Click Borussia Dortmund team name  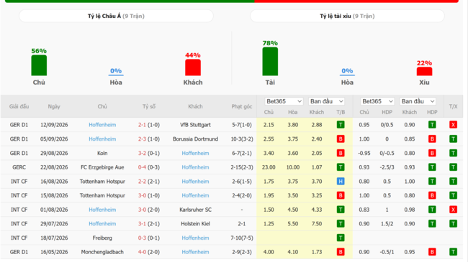point(196,139)
